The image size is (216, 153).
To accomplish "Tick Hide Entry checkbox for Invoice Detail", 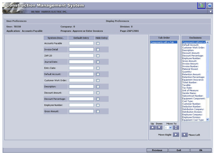I will (x=98, y=49).
